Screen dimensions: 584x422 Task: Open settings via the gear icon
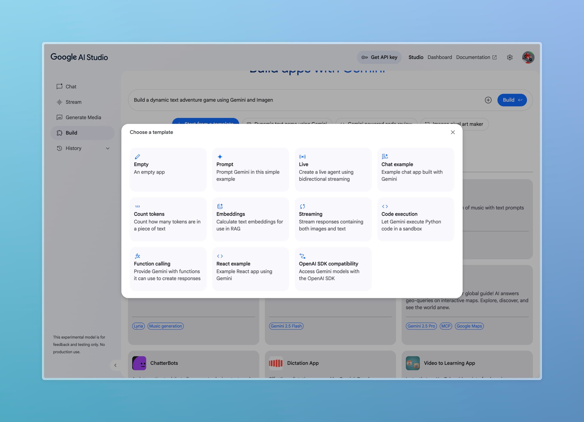[510, 57]
